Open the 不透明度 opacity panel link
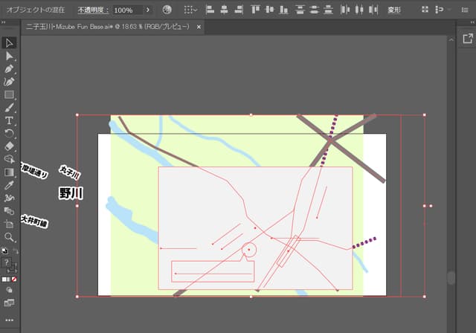476x333 pixels. [92, 10]
